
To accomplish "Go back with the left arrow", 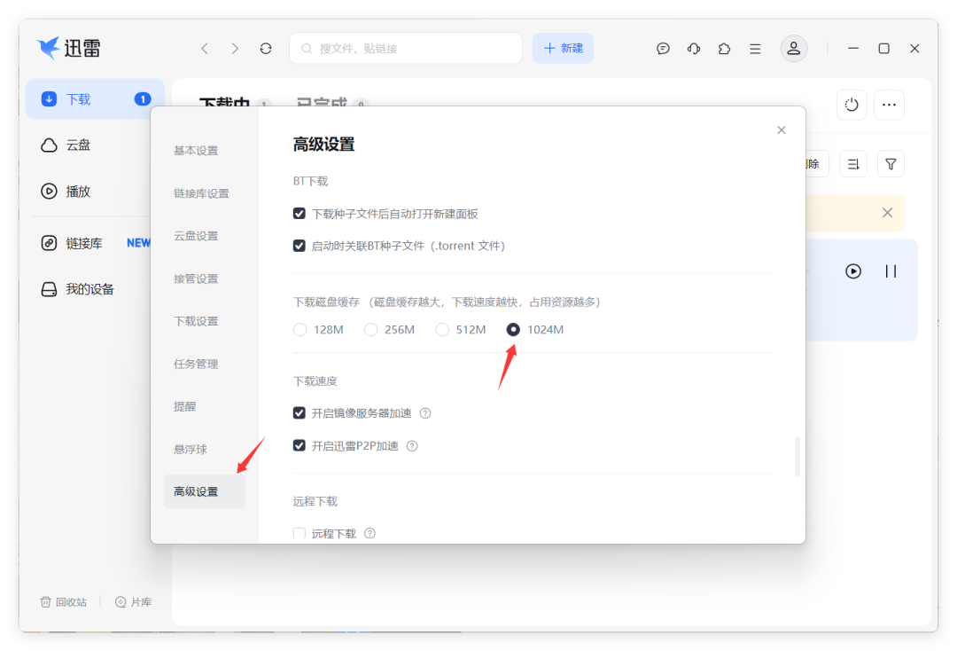I will point(205,48).
